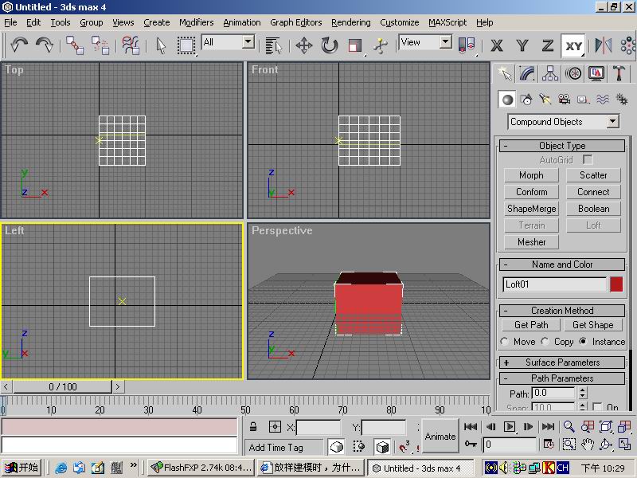Image resolution: width=637 pixels, height=478 pixels.
Task: Switch to the Modify command panel tab
Action: point(527,73)
